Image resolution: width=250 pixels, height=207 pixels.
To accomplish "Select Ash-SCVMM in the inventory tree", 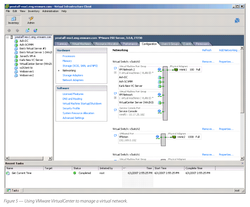I will point(26,45).
